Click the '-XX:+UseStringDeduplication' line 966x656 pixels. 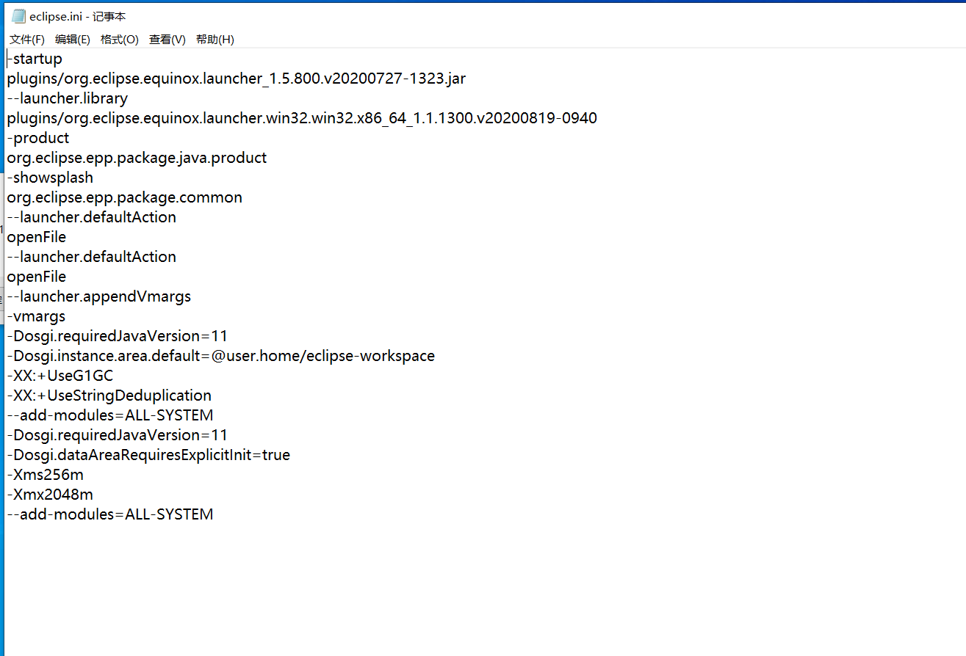click(x=109, y=396)
